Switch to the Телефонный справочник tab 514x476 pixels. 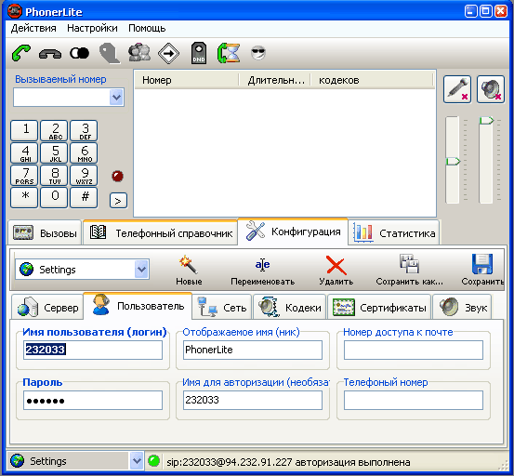point(161,233)
